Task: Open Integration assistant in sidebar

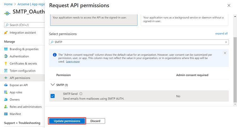Action: 23,33
